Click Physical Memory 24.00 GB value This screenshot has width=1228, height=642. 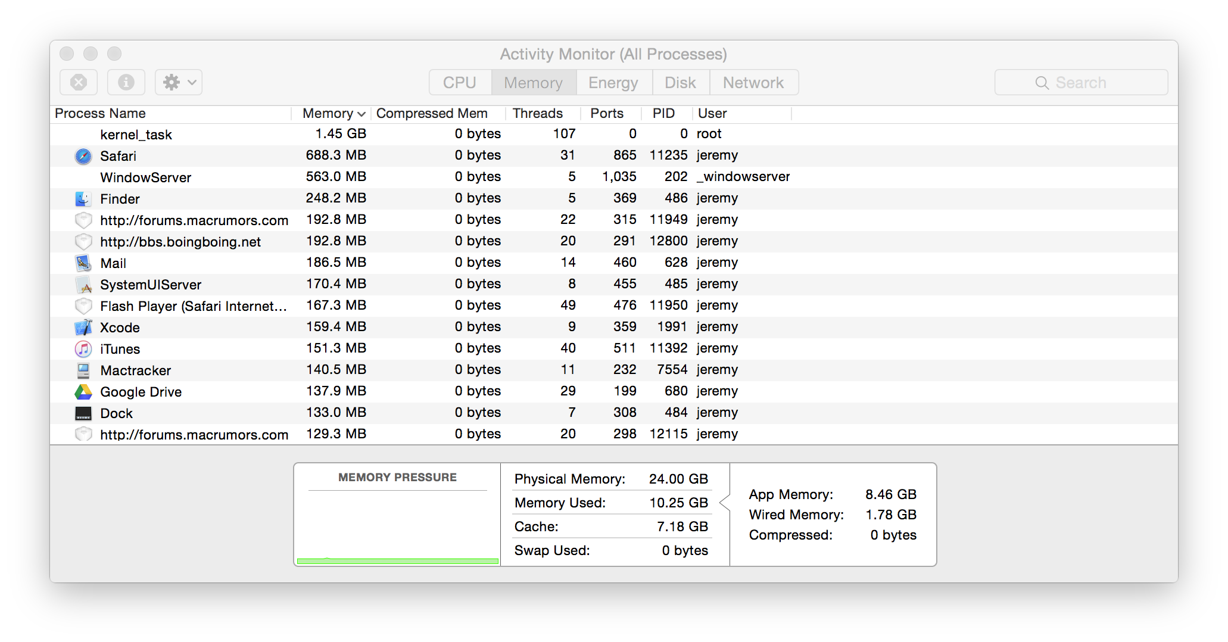(678, 479)
